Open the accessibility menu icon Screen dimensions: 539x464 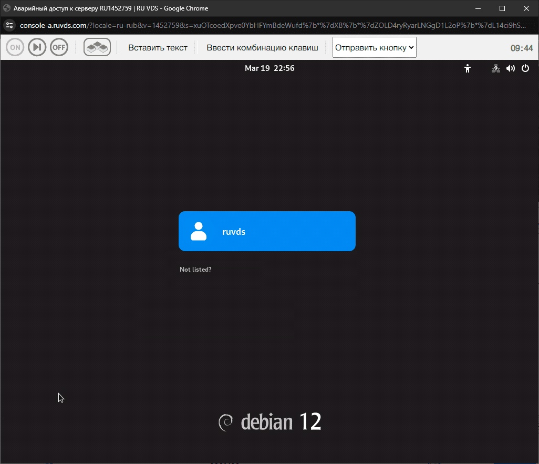coord(468,68)
